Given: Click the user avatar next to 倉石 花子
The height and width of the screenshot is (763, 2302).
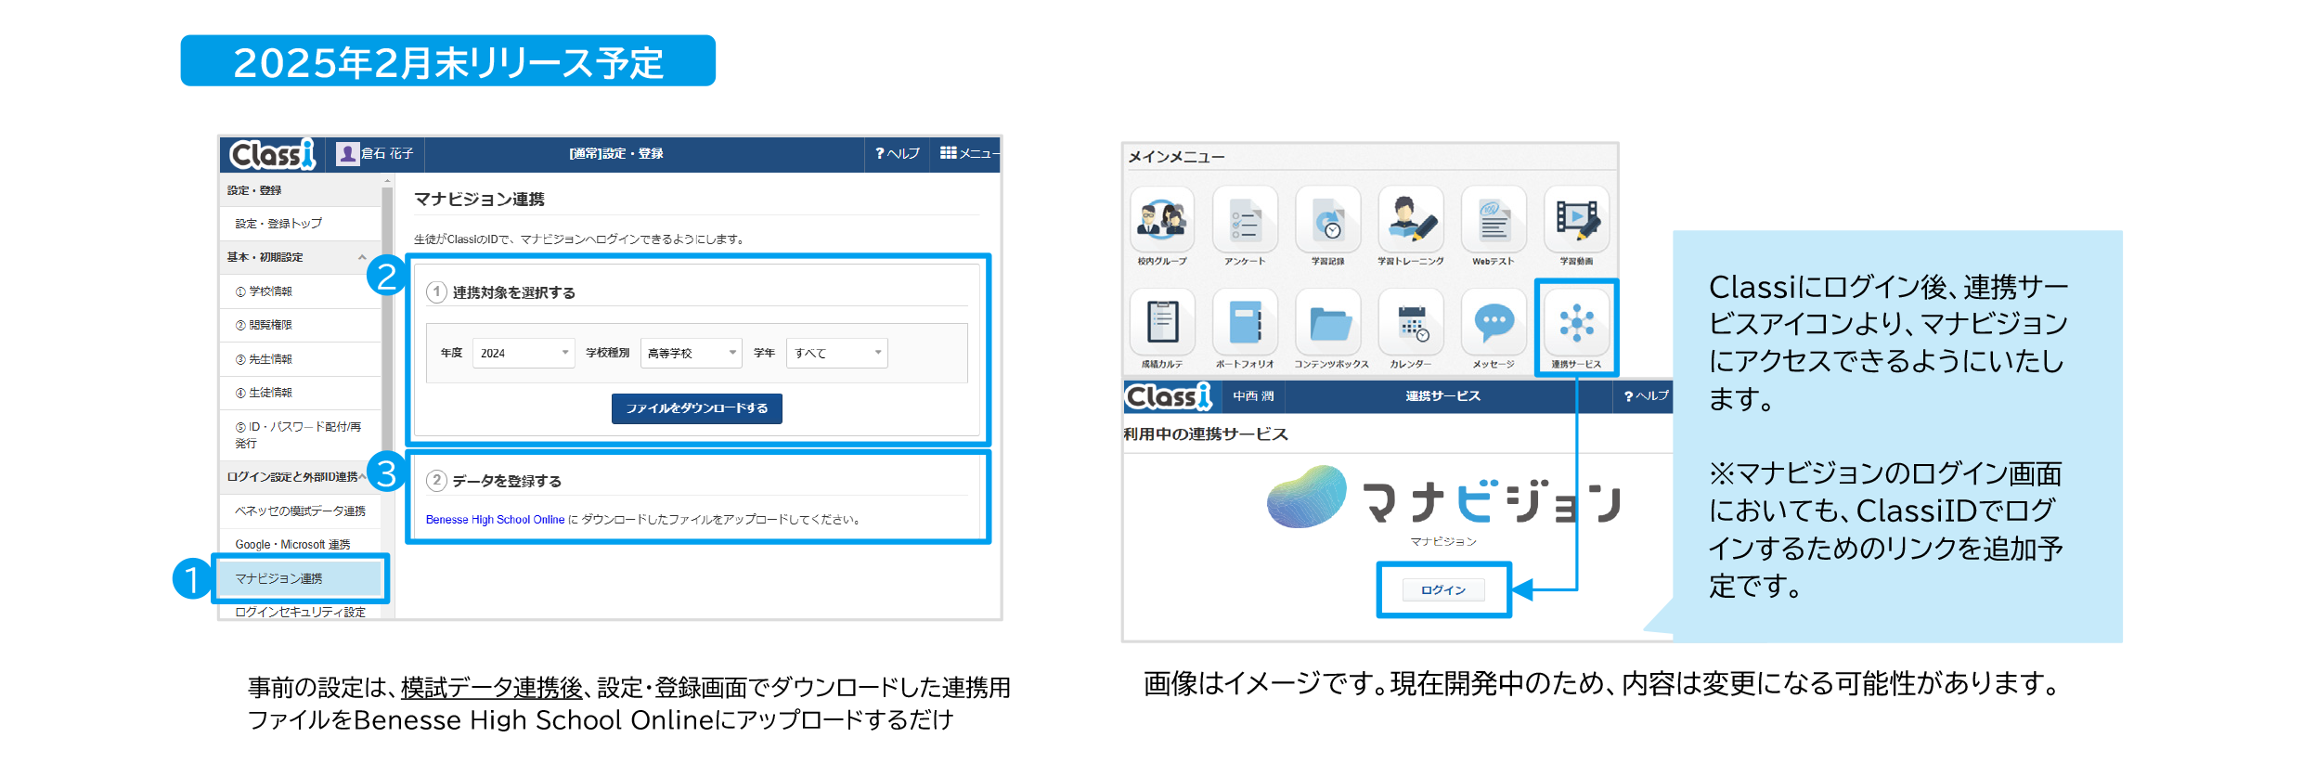Looking at the screenshot, I should (x=347, y=154).
